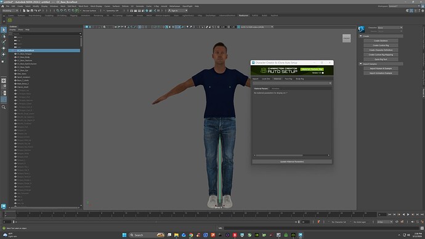Click the Maya home icon in menu bar
The height and width of the screenshot is (239, 425).
click(x=2, y=6)
